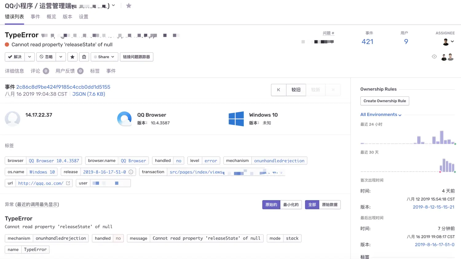Click the browser tag value QQ Browser 10.4.3587
The width and height of the screenshot is (461, 259).
(54, 161)
